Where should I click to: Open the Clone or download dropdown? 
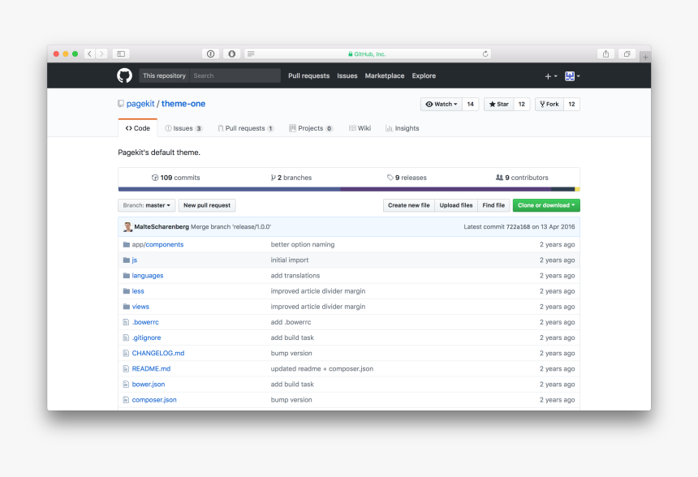[546, 205]
